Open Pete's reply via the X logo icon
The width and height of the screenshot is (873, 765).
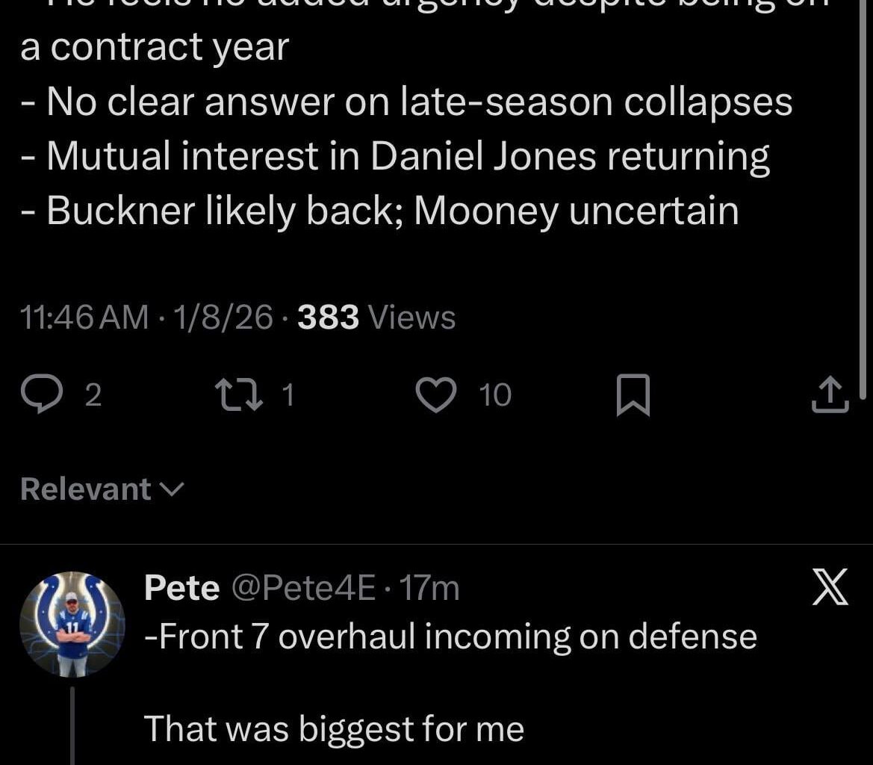coord(829,587)
